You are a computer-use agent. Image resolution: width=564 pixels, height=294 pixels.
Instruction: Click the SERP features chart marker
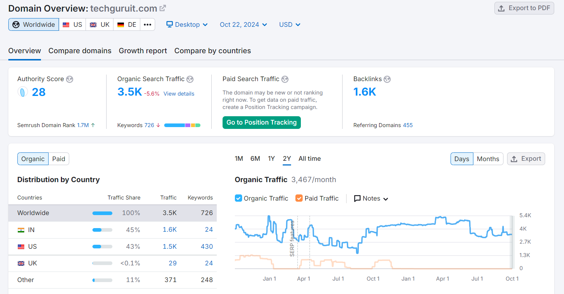[x=292, y=239]
